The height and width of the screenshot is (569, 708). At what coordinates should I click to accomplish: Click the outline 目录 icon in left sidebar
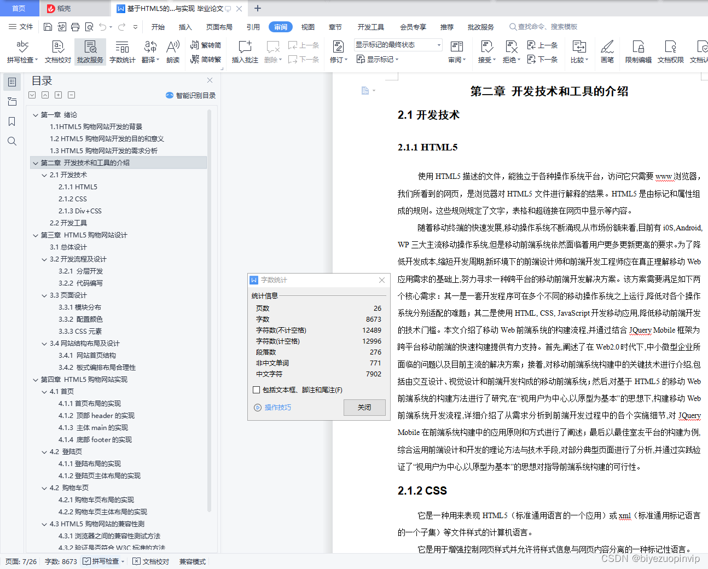[x=11, y=82]
